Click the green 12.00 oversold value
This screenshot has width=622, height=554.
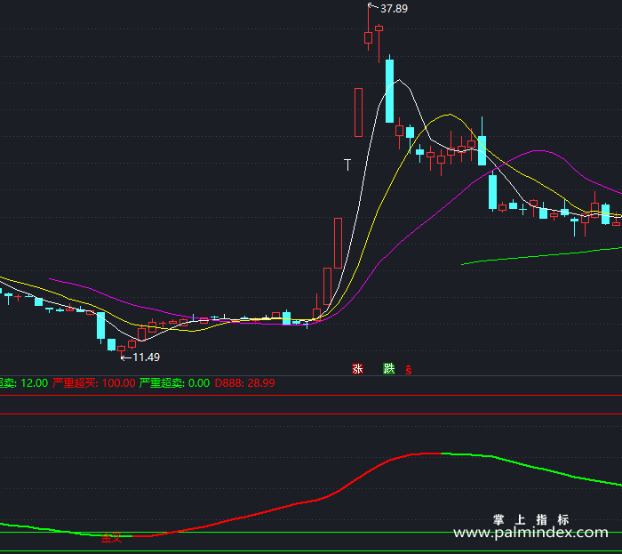click(34, 383)
